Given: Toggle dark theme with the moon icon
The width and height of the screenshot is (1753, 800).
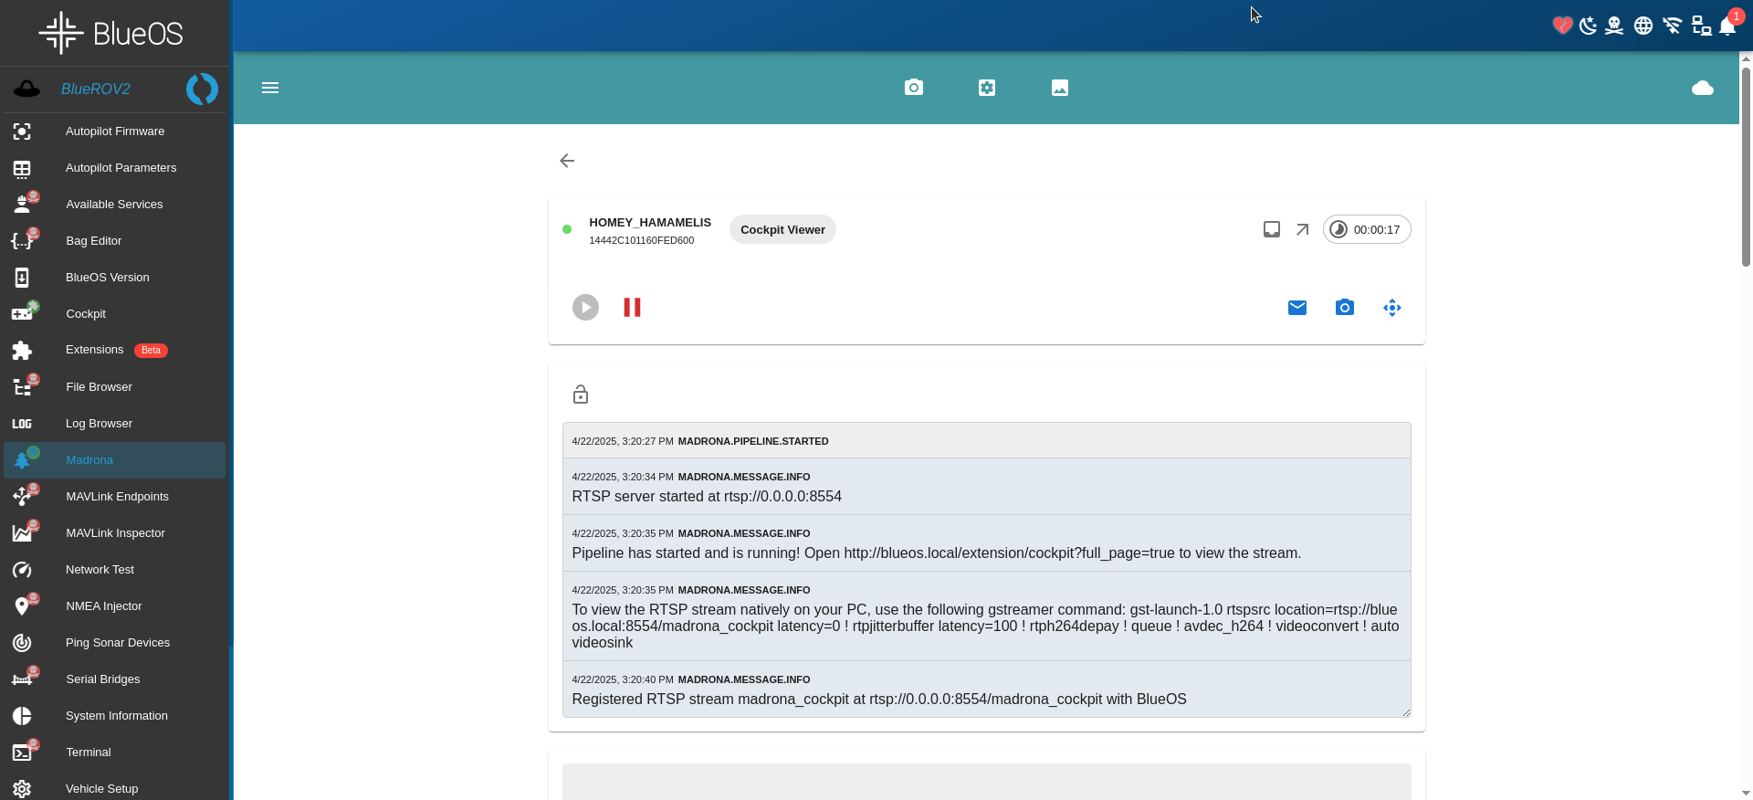Looking at the screenshot, I should click(1589, 26).
